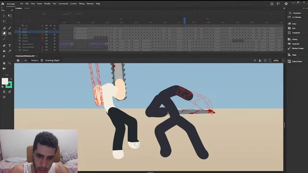Toggle Object Drawing mode in toolbar
308x173 pixels.
4,92
